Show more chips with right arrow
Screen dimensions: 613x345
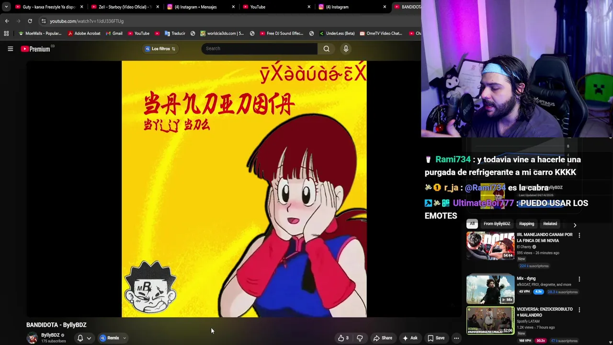[575, 225]
